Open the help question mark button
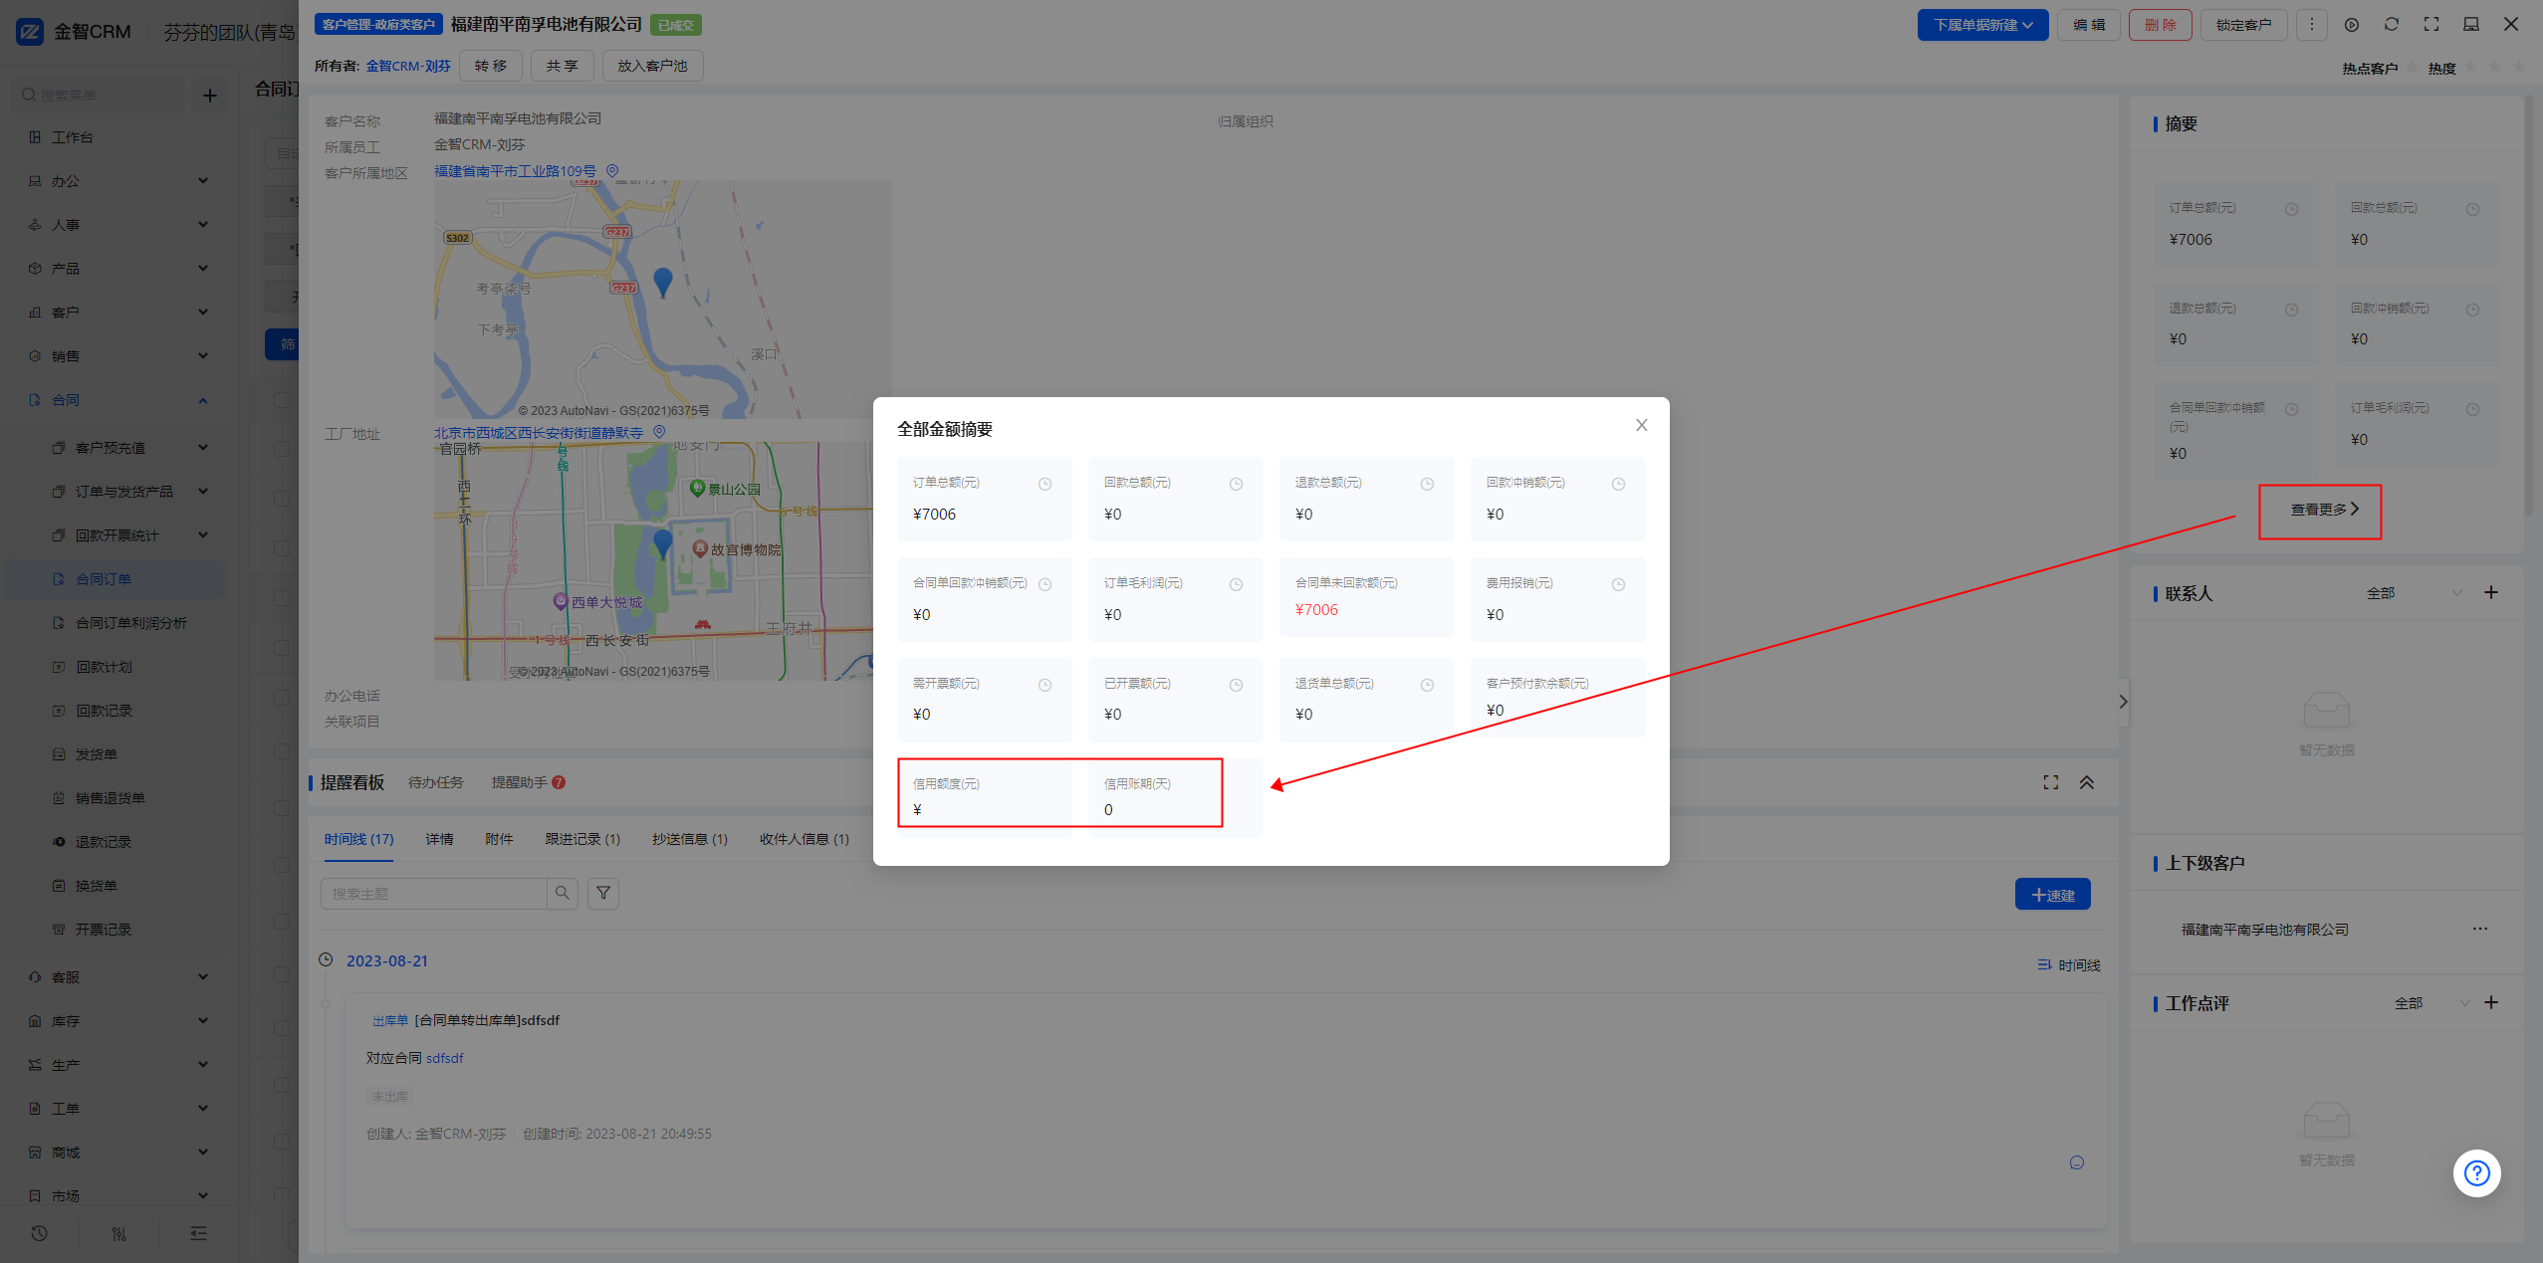Image resolution: width=2543 pixels, height=1263 pixels. click(2476, 1173)
